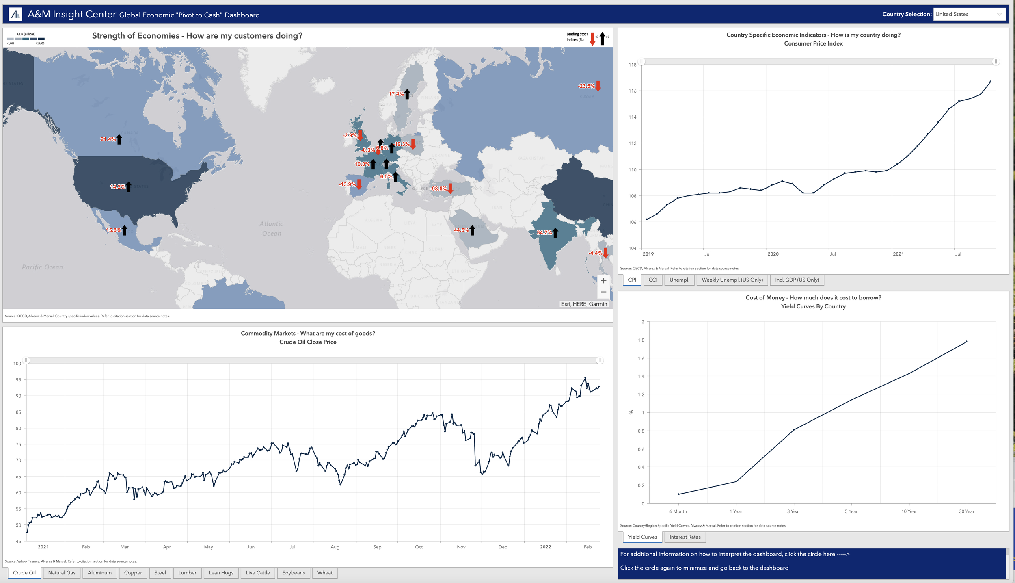Click the Esri, HERE, Garmin attribution
The image size is (1015, 583).
click(x=583, y=304)
